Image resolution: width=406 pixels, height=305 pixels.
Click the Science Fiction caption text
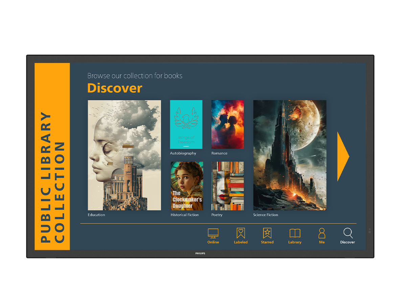tap(266, 215)
